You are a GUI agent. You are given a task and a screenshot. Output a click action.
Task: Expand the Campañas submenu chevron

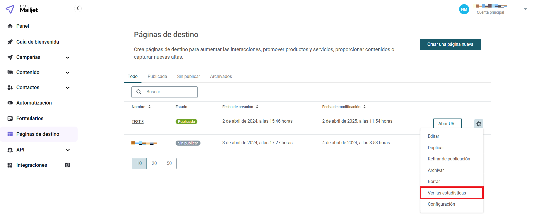point(67,58)
